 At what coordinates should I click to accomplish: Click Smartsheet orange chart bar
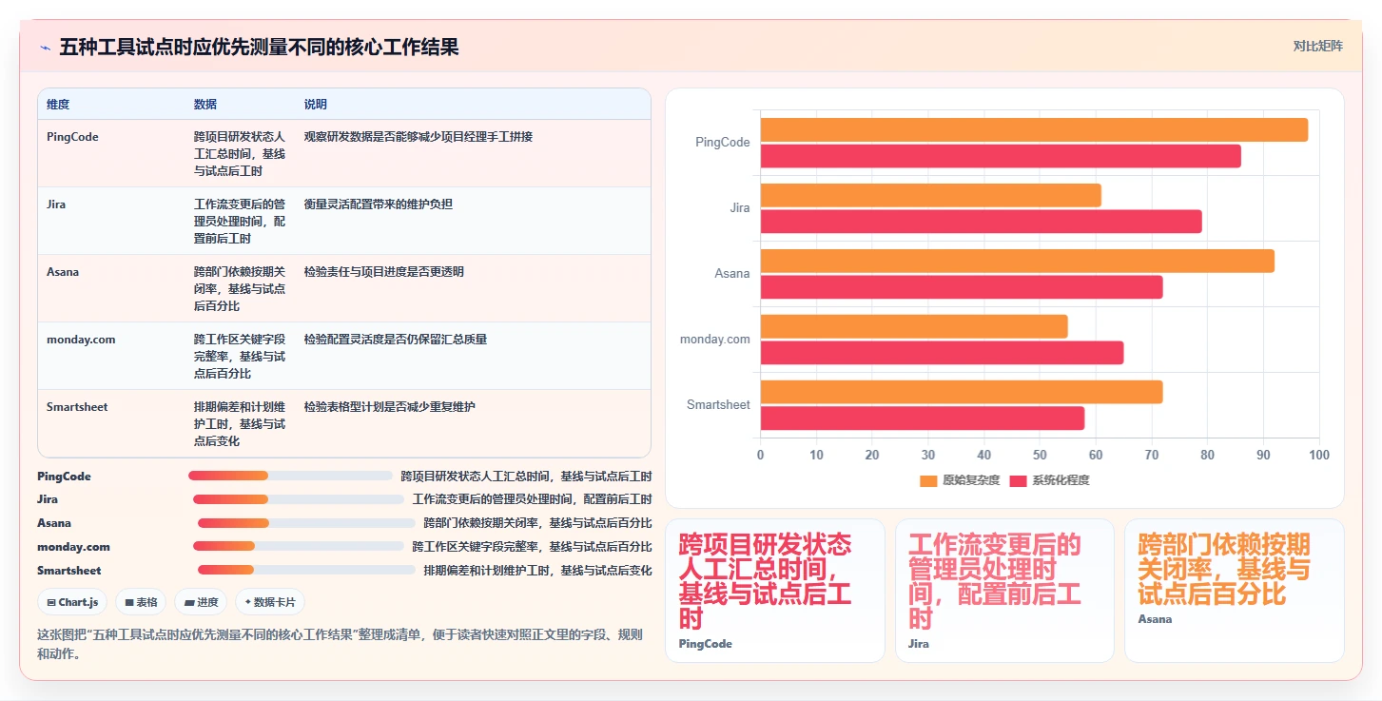click(x=962, y=392)
